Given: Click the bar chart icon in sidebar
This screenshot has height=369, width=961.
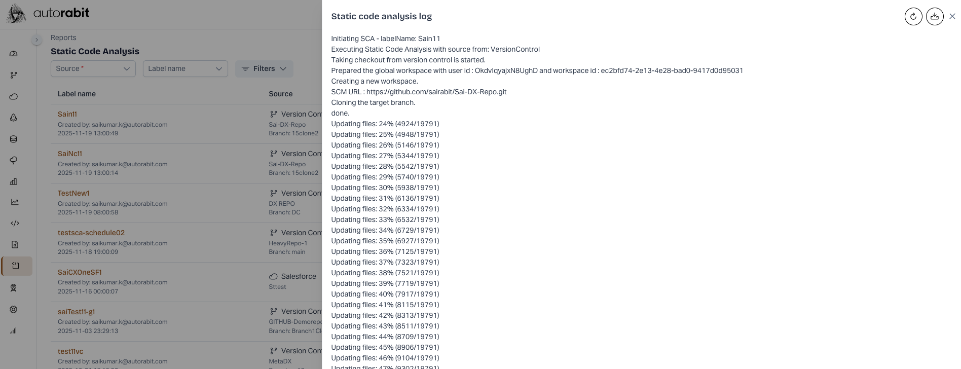Looking at the screenshot, I should coord(14,181).
